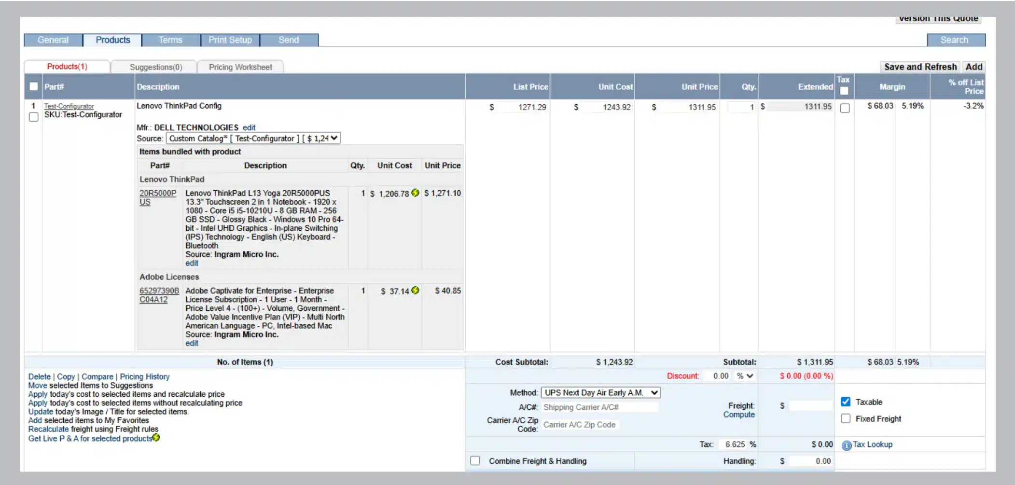This screenshot has width=1015, height=485.
Task: Toggle the select-all checkbox in Part# header
Action: click(x=33, y=87)
